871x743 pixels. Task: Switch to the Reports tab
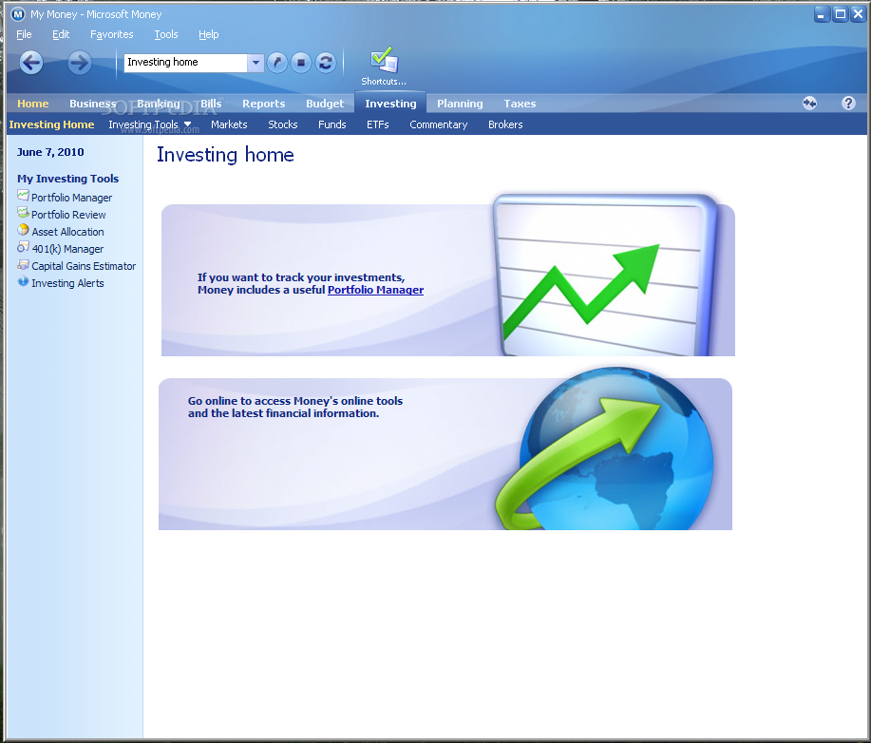(x=263, y=104)
